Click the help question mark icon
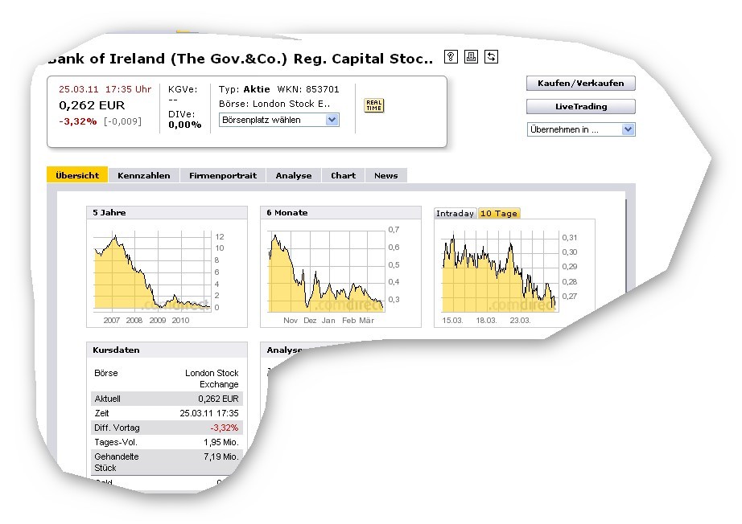The height and width of the screenshot is (524, 742). [451, 56]
